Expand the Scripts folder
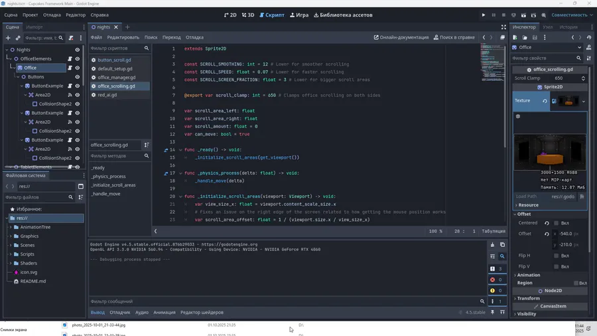Image resolution: width=597 pixels, height=336 pixels. (x=11, y=254)
